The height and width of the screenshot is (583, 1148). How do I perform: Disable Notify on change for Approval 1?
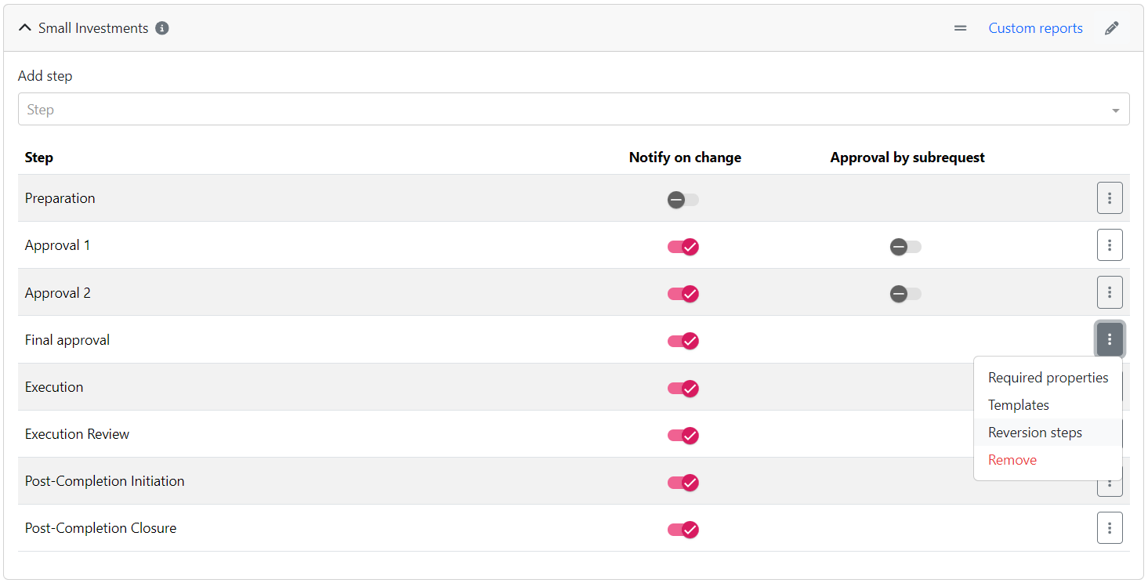tap(683, 247)
